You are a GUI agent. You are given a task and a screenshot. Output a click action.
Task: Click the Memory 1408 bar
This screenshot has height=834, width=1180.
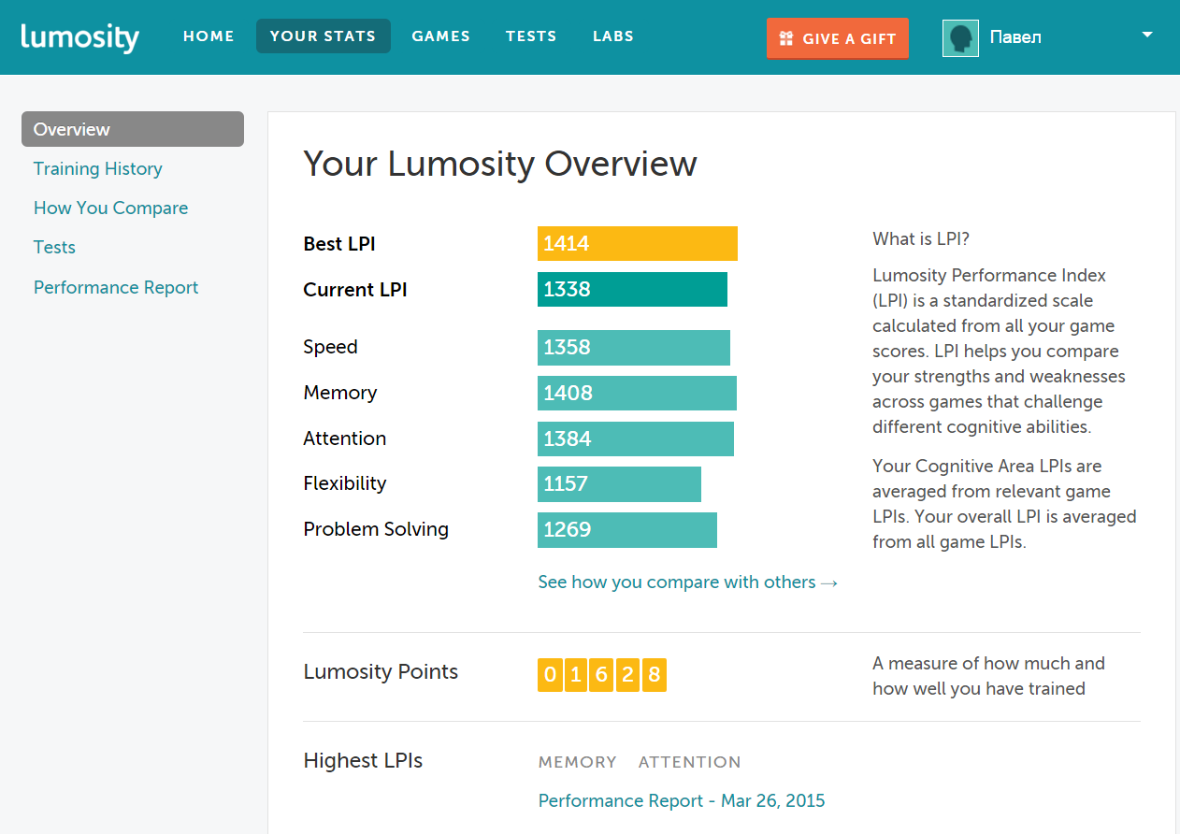pos(637,393)
